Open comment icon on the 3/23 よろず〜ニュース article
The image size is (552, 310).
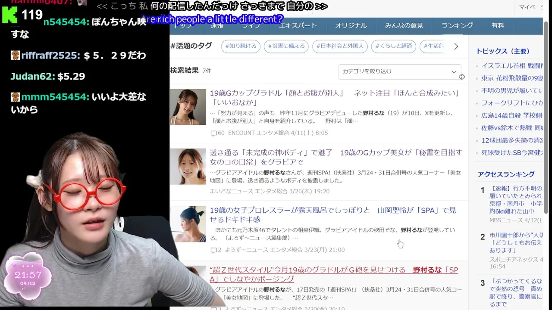pyautogui.click(x=213, y=250)
